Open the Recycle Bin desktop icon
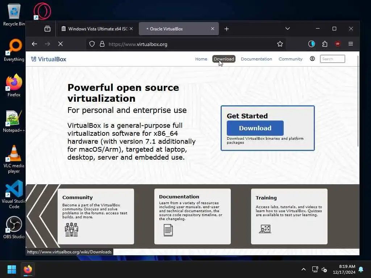The width and height of the screenshot is (371, 278). [x=14, y=14]
